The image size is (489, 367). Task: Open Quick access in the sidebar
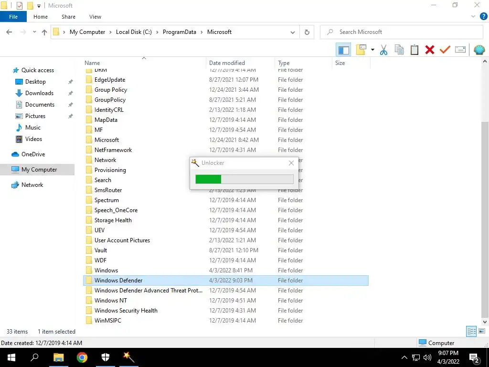click(x=37, y=70)
